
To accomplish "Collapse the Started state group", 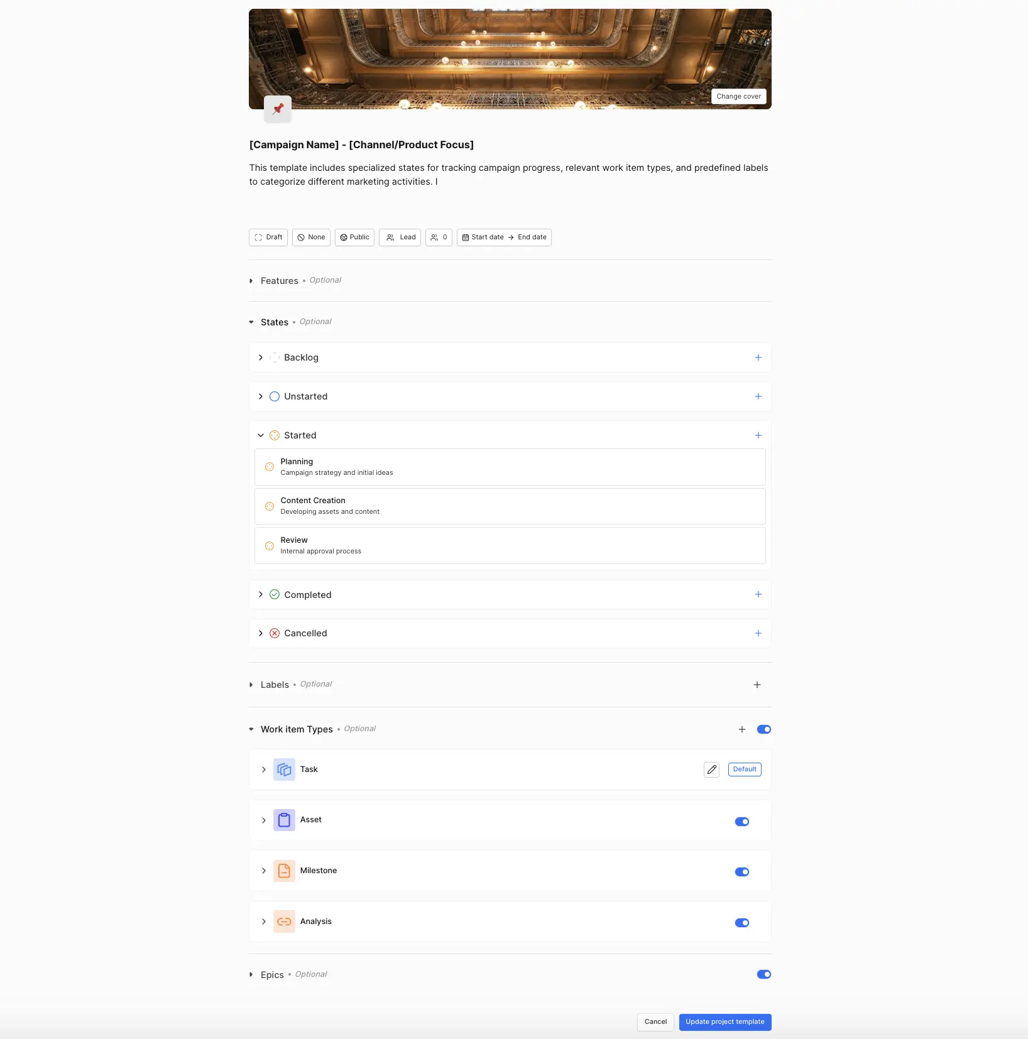I will click(x=261, y=435).
